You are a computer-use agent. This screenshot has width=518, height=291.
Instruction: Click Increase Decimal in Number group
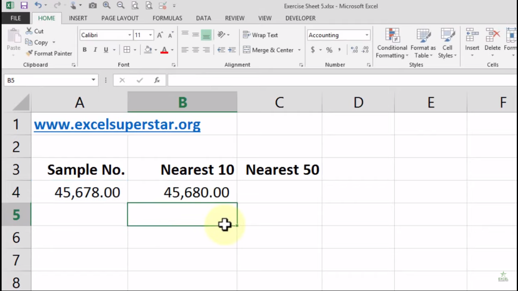pos(354,50)
